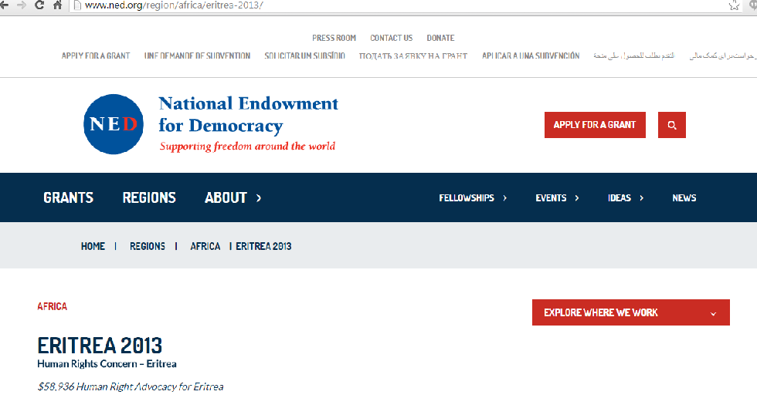757x415 pixels.
Task: Select Regions in the main navigation
Action: 149,198
